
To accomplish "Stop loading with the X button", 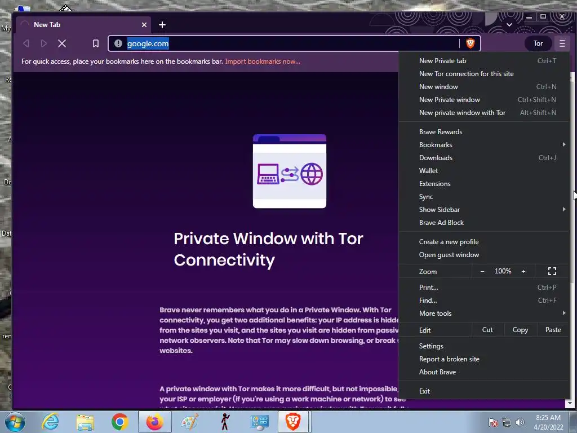I will pyautogui.click(x=62, y=43).
